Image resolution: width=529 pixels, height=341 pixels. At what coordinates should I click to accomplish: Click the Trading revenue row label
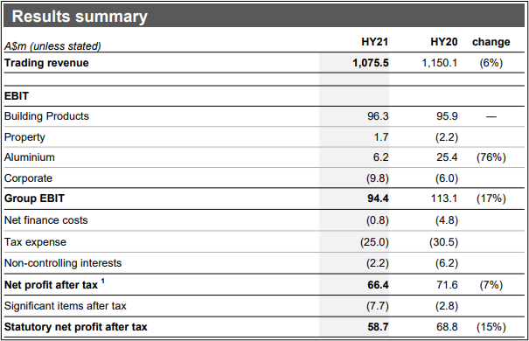click(x=46, y=63)
